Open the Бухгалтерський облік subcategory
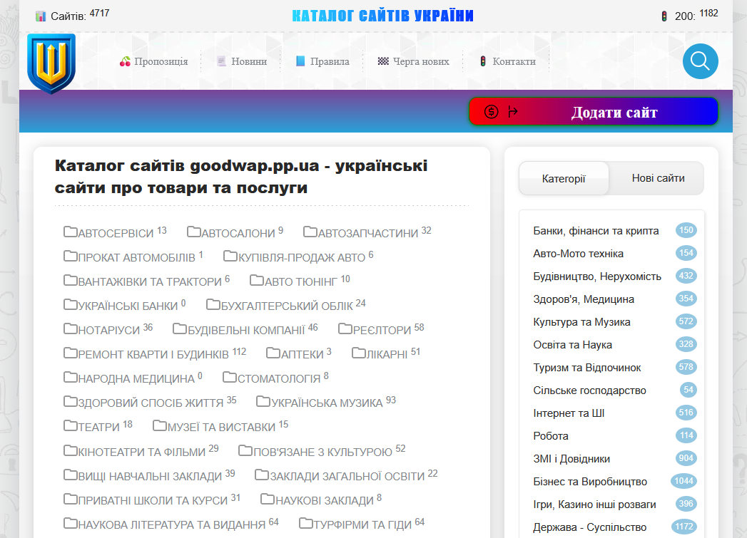This screenshot has height=538, width=747. 287,306
